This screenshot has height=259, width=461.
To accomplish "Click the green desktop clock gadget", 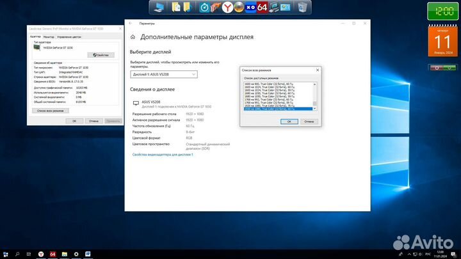I will click(x=443, y=11).
